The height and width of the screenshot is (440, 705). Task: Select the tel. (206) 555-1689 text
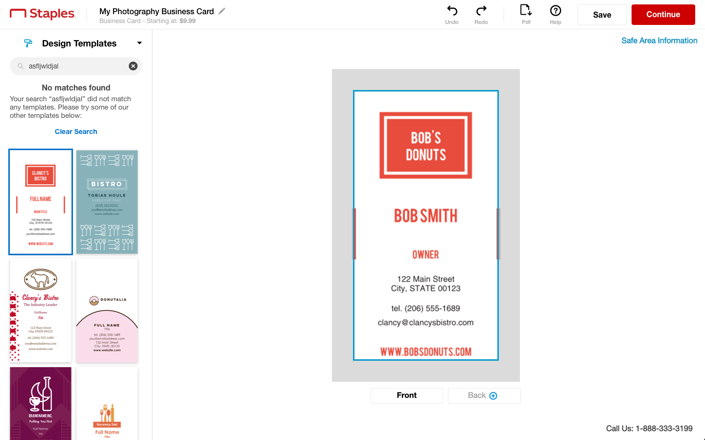tap(426, 308)
